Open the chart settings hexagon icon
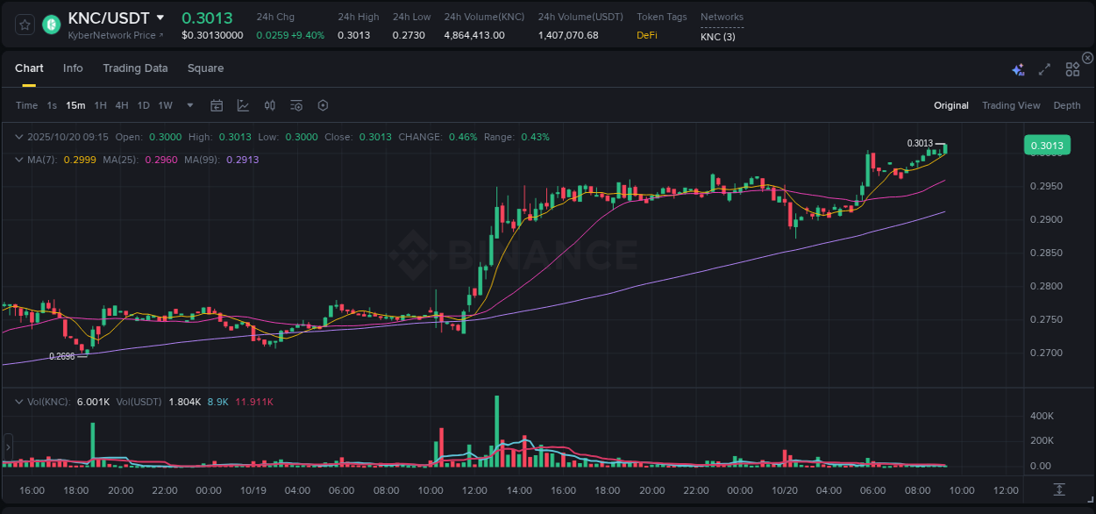1096x514 pixels. click(323, 105)
